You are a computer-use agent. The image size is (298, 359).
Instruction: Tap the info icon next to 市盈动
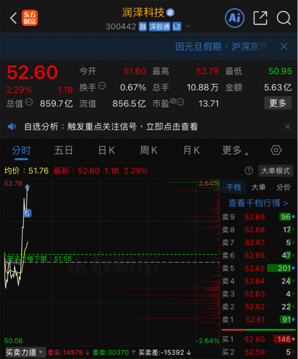pyautogui.click(x=180, y=102)
